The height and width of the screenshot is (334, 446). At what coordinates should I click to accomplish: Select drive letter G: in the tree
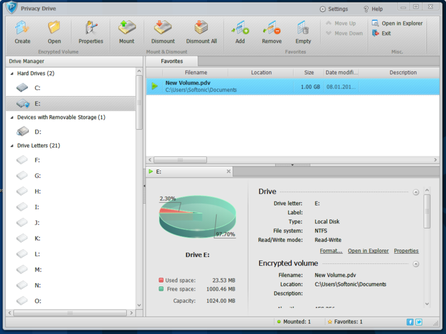click(x=38, y=176)
